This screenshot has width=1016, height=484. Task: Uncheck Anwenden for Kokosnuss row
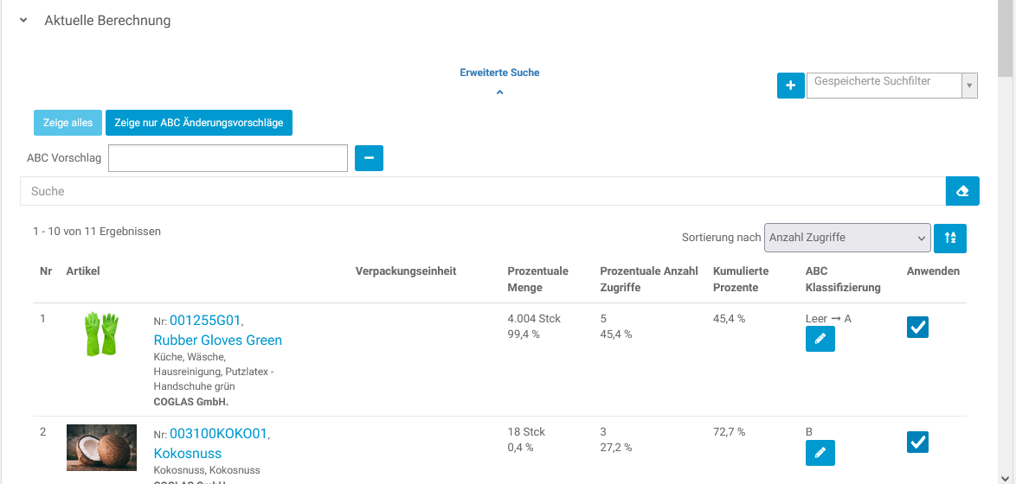(x=917, y=442)
